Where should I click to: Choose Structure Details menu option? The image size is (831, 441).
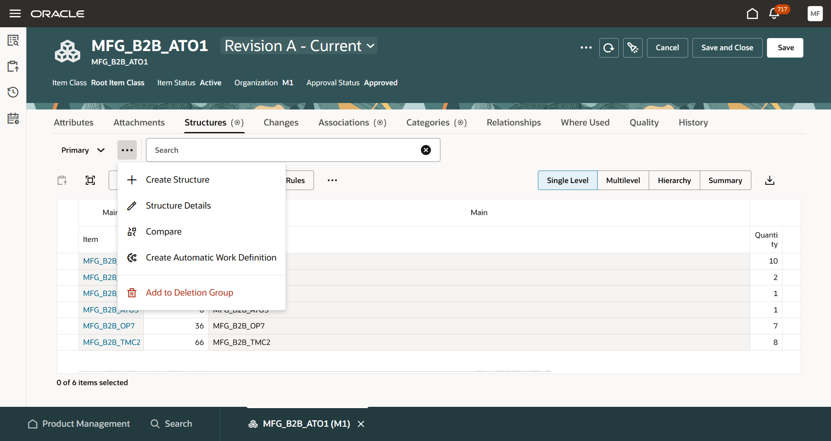[201, 206]
